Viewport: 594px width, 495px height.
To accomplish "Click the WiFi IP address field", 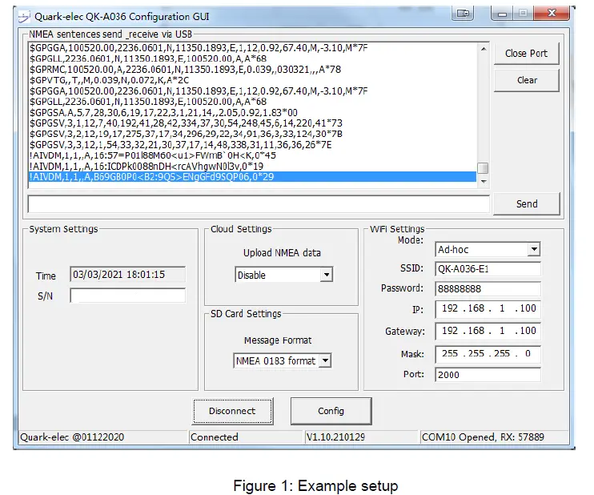I will pyautogui.click(x=488, y=308).
